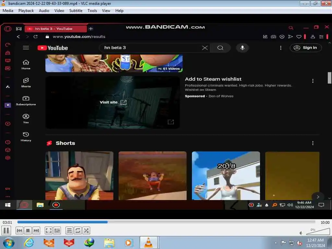This screenshot has height=249, width=332.
Task: Open the You section in sidebar
Action: click(26, 119)
